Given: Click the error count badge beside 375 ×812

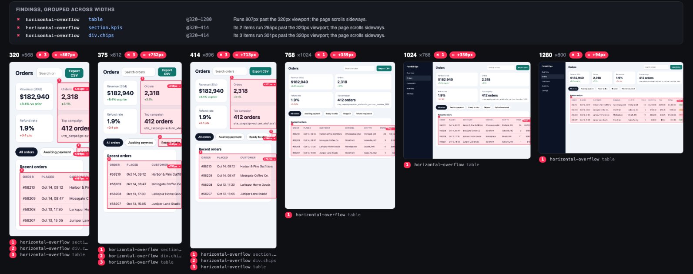Looking at the screenshot, I should tap(131, 55).
